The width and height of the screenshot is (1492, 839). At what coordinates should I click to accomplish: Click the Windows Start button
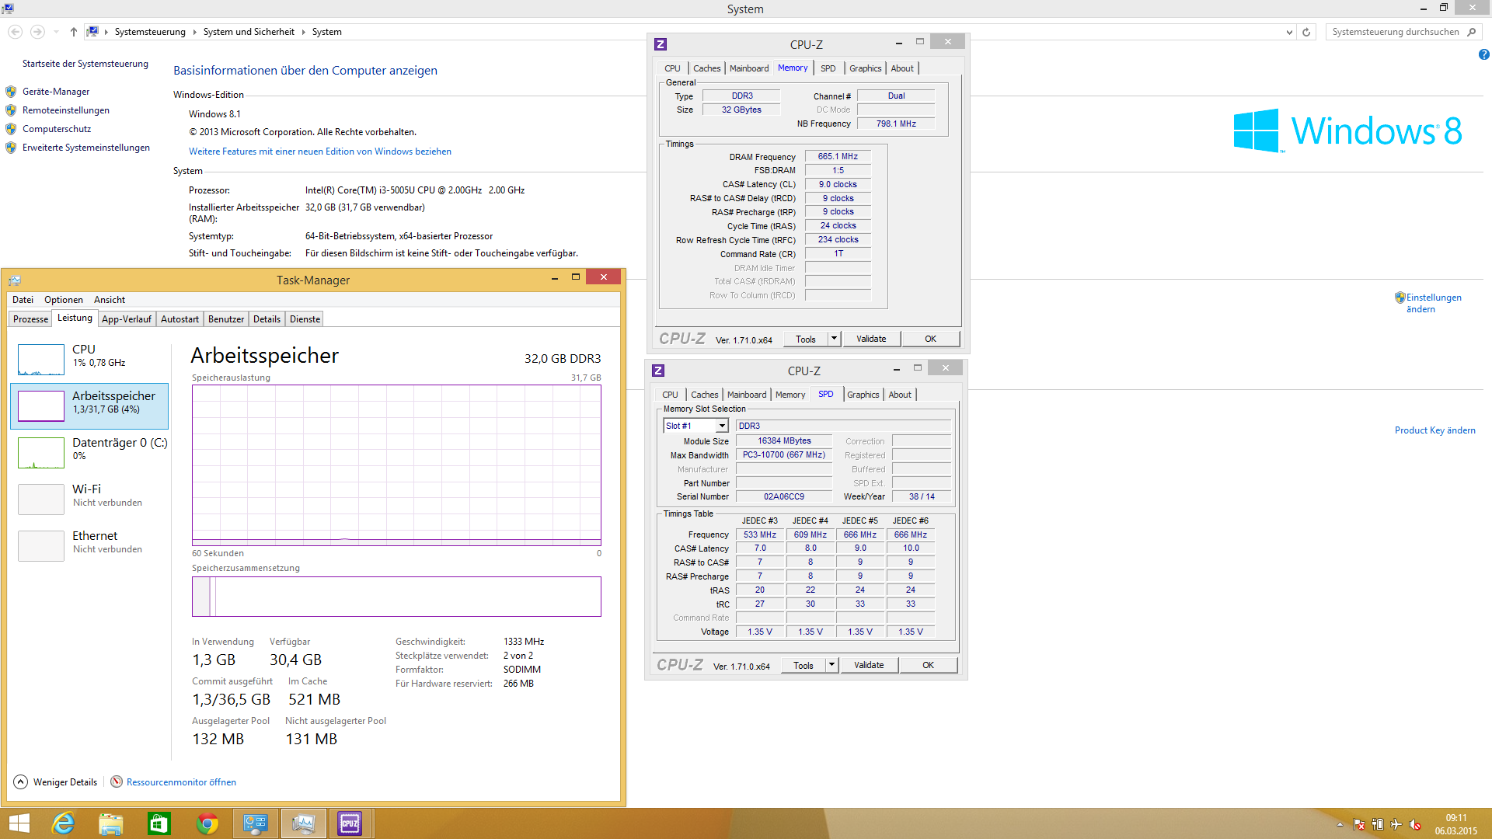19,823
